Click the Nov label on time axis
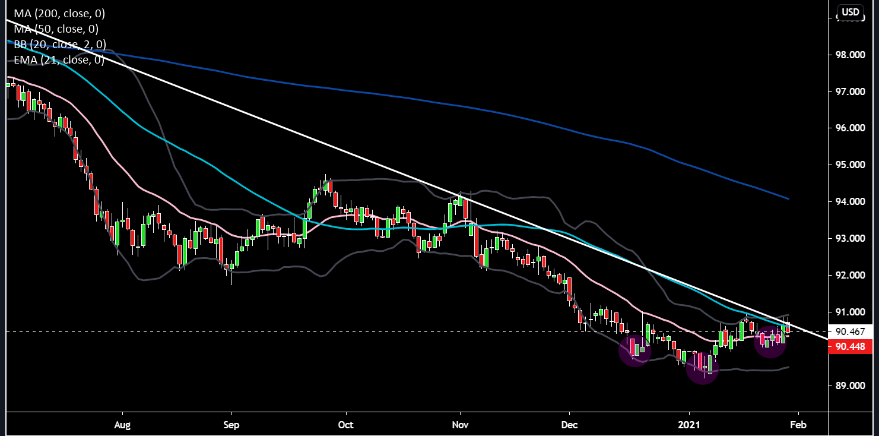 coord(460,425)
